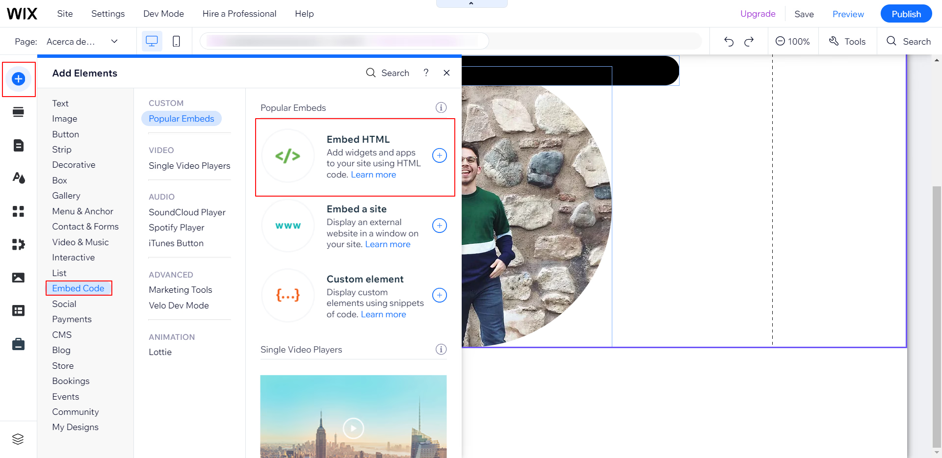Image resolution: width=942 pixels, height=458 pixels.
Task: Switch to desktop editor view
Action: 152,41
